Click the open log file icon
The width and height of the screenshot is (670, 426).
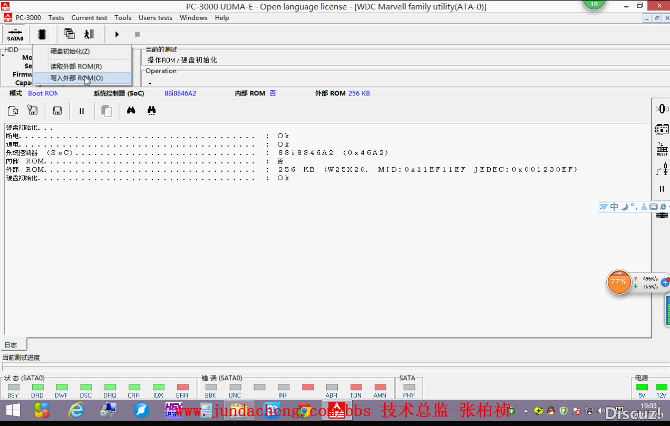coord(13,111)
